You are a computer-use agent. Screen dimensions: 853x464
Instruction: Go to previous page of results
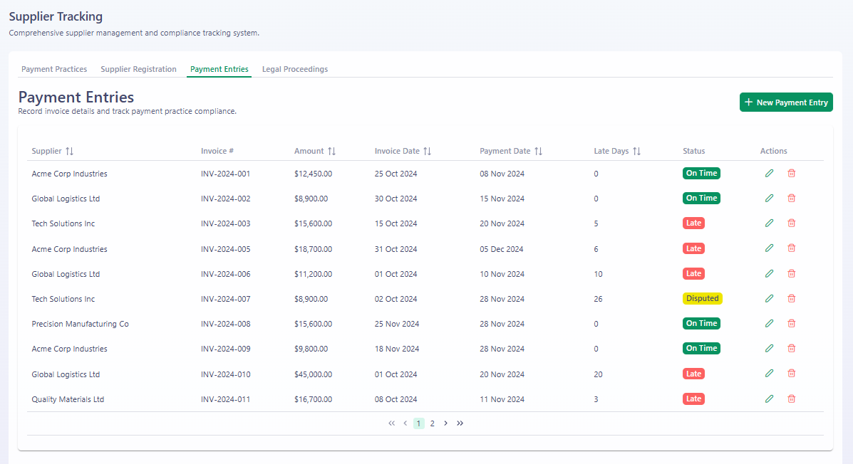pos(405,423)
